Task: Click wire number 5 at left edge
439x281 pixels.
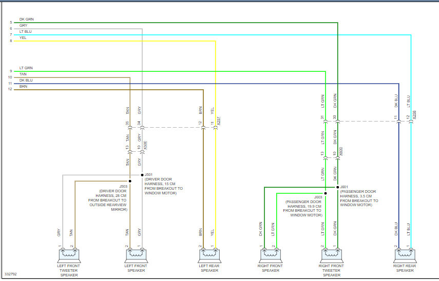Action: [11, 23]
